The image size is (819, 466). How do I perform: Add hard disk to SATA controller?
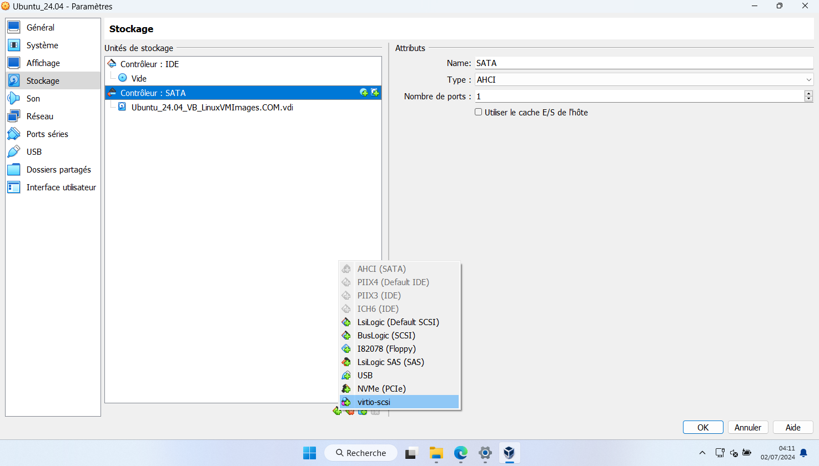click(x=375, y=93)
